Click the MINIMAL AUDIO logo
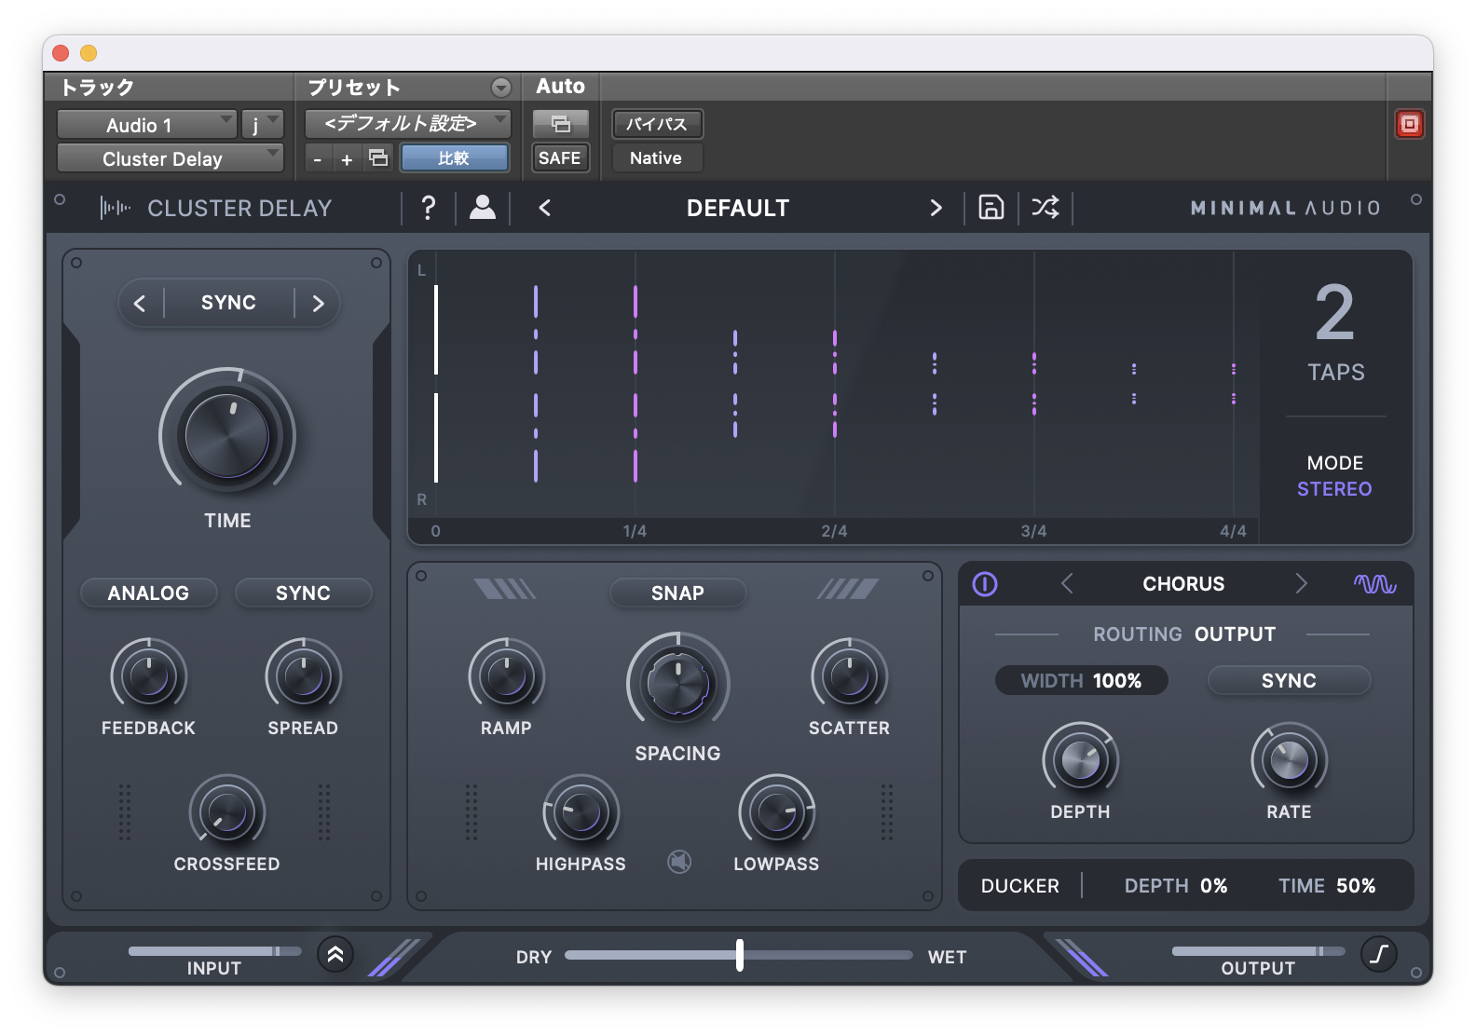Viewport: 1476px width, 1036px height. (x=1285, y=208)
